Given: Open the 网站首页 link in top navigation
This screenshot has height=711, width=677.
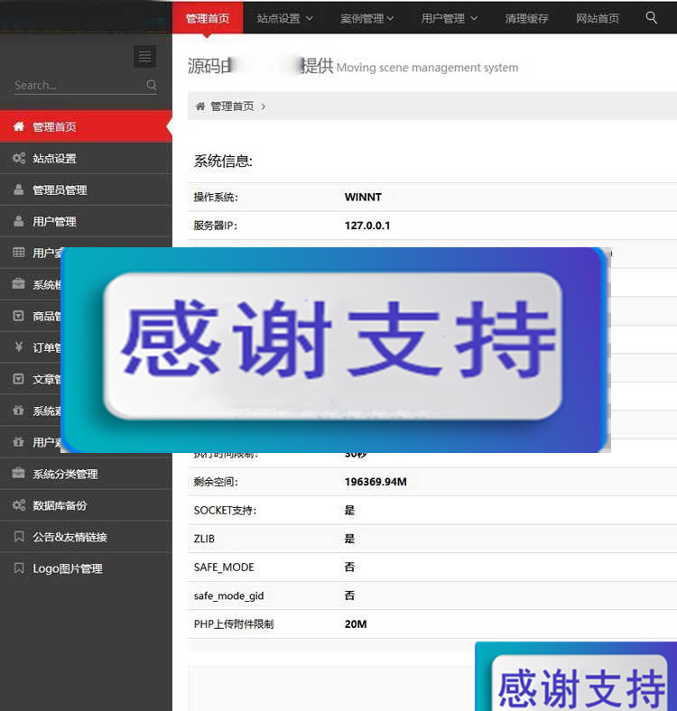Looking at the screenshot, I should coord(598,18).
